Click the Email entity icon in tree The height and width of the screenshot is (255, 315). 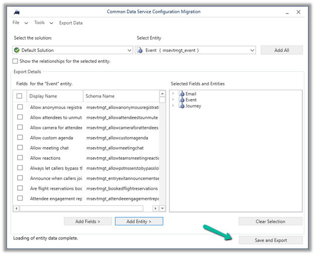click(x=182, y=94)
